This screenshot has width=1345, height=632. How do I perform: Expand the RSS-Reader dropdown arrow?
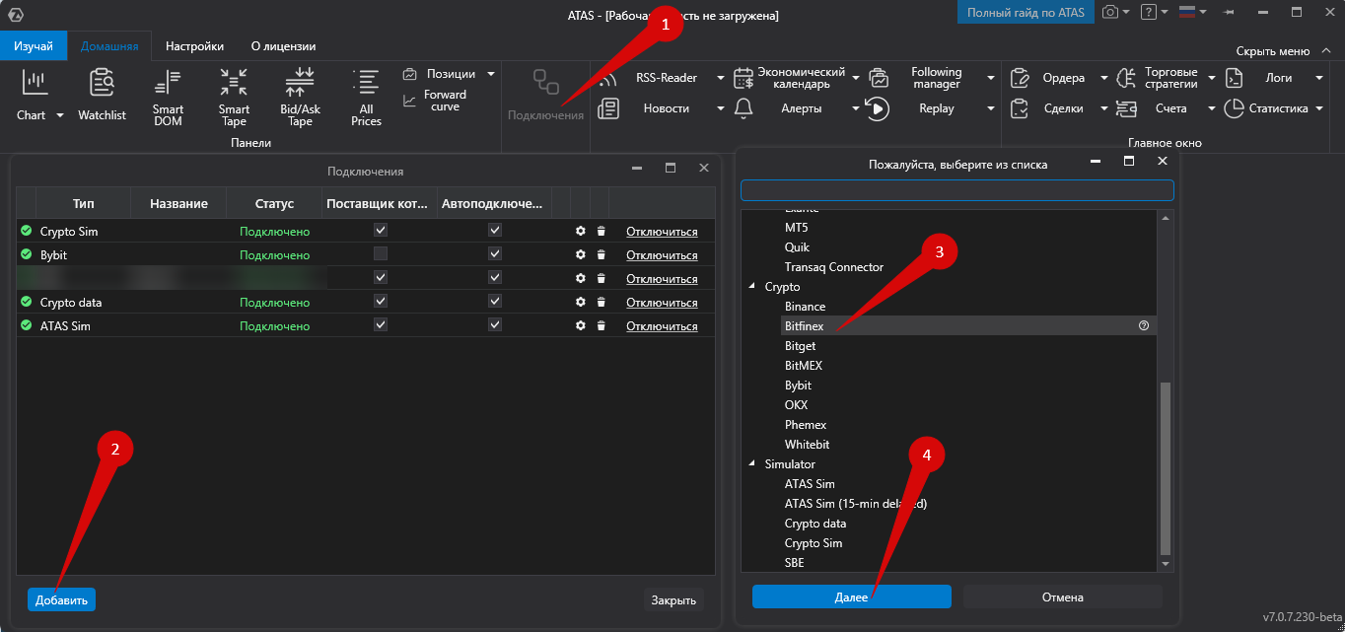click(720, 78)
